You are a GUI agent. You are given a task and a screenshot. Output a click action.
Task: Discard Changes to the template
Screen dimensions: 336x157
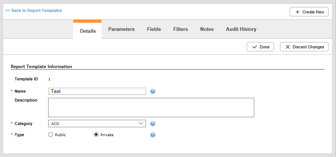pyautogui.click(x=304, y=47)
